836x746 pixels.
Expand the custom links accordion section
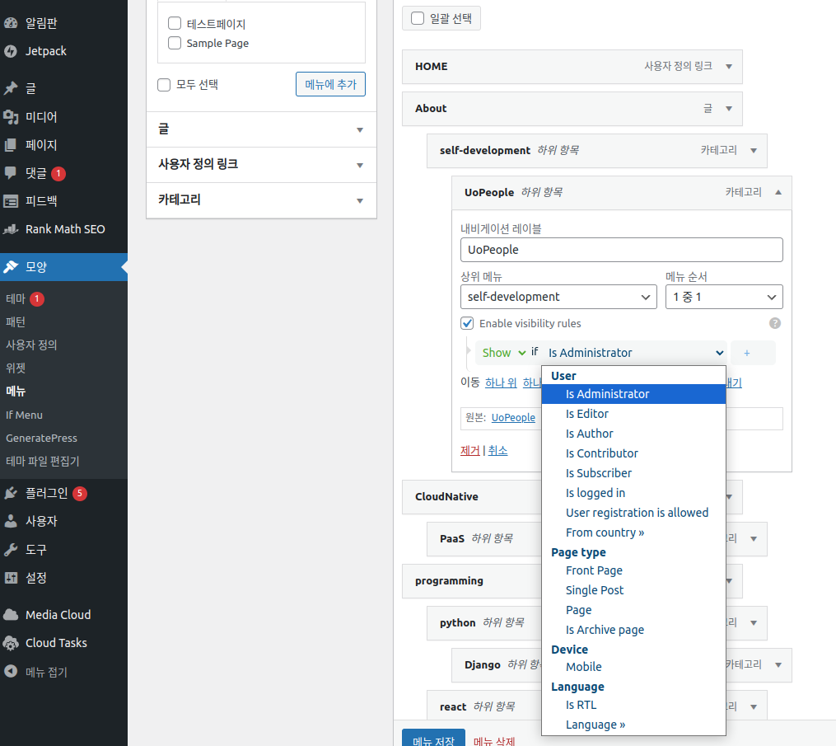[261, 165]
